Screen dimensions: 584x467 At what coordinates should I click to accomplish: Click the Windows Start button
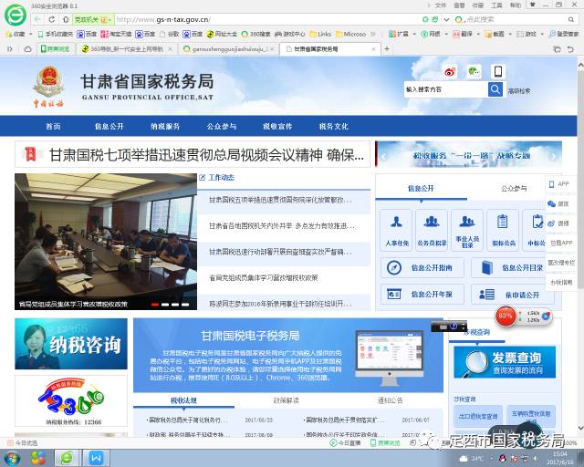coord(12,457)
